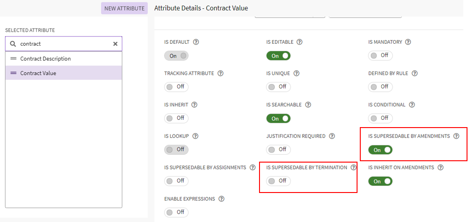This screenshot has height=222, width=473.
Task: Click the search magnifier icon
Action: pos(13,44)
